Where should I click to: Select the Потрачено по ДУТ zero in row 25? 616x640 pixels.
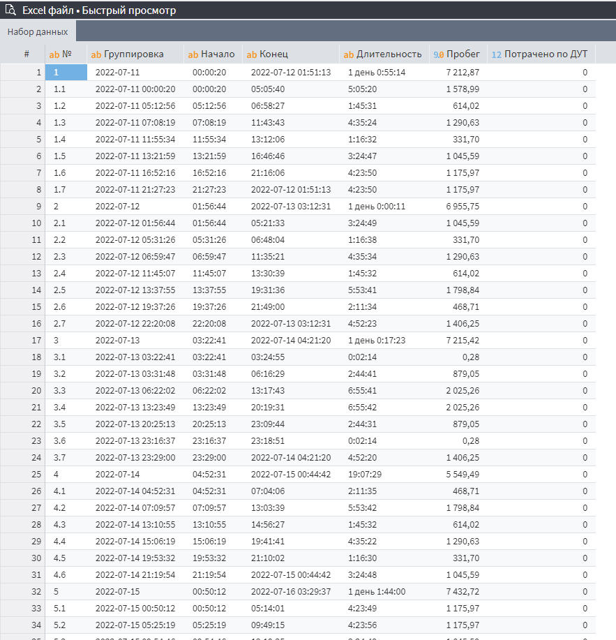pyautogui.click(x=585, y=474)
